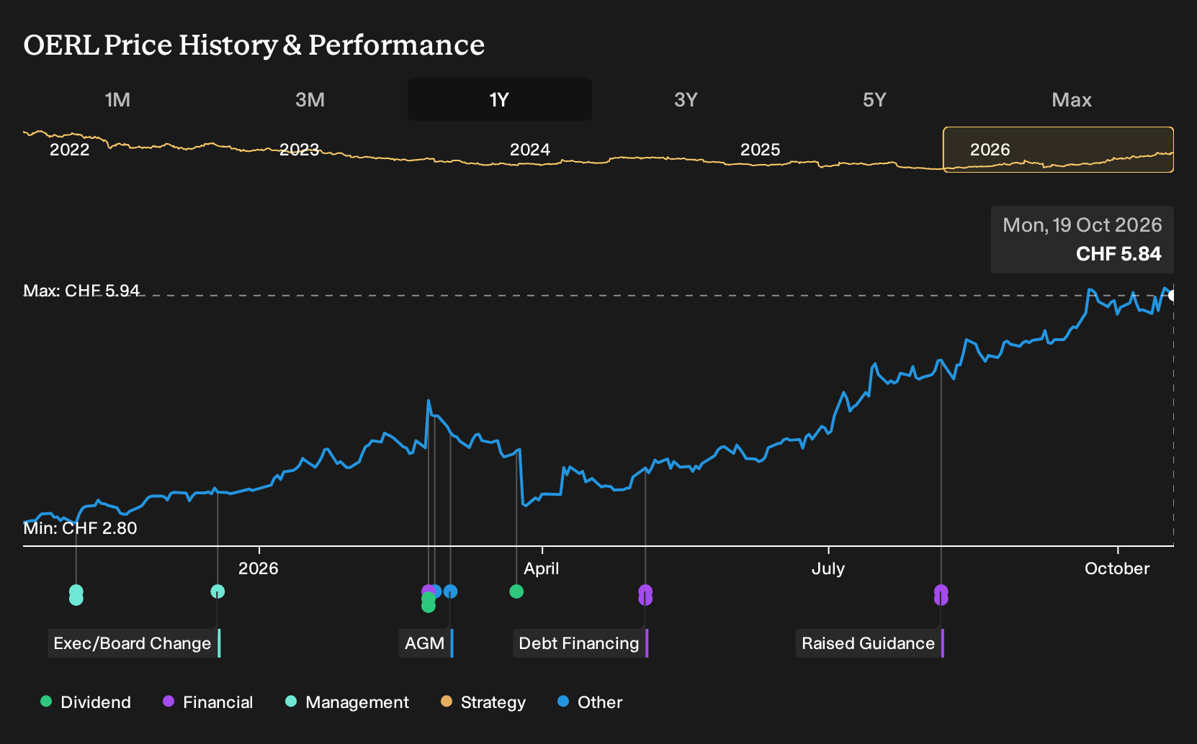Click the "October" axis label
Image resolution: width=1197 pixels, height=744 pixels.
click(1117, 568)
